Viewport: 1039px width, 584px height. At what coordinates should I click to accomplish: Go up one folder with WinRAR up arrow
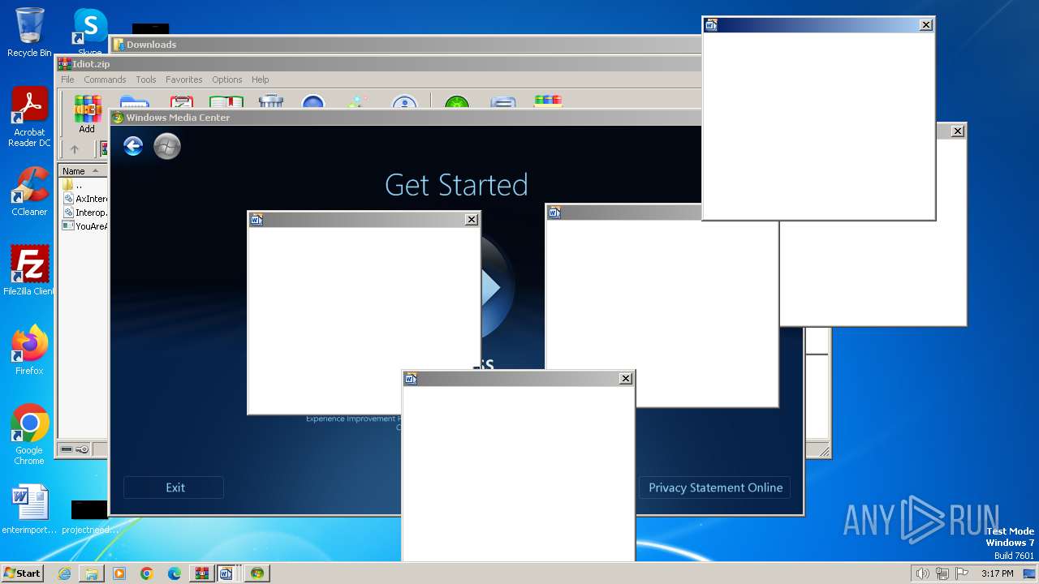point(75,149)
